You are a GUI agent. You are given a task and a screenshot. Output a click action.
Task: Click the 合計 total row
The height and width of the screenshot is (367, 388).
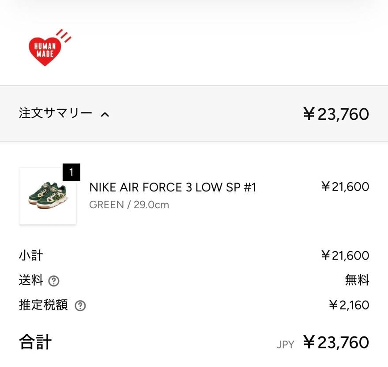34,341
